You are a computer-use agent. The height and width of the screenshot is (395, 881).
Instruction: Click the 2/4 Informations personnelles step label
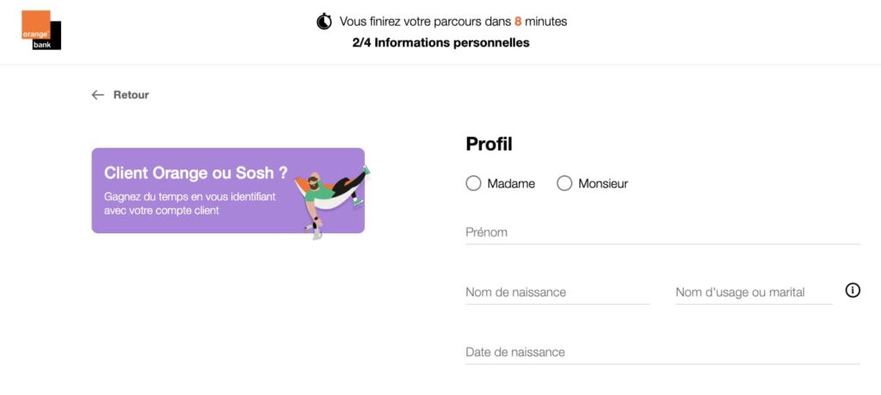(x=440, y=43)
